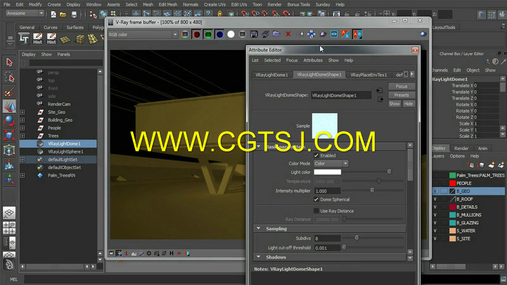
Task: Click the four-view layout icon
Action: pyautogui.click(x=9, y=228)
